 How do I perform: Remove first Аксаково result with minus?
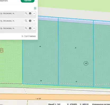(34, 13)
